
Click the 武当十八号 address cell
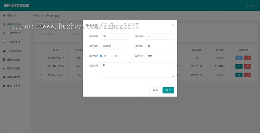point(196,66)
